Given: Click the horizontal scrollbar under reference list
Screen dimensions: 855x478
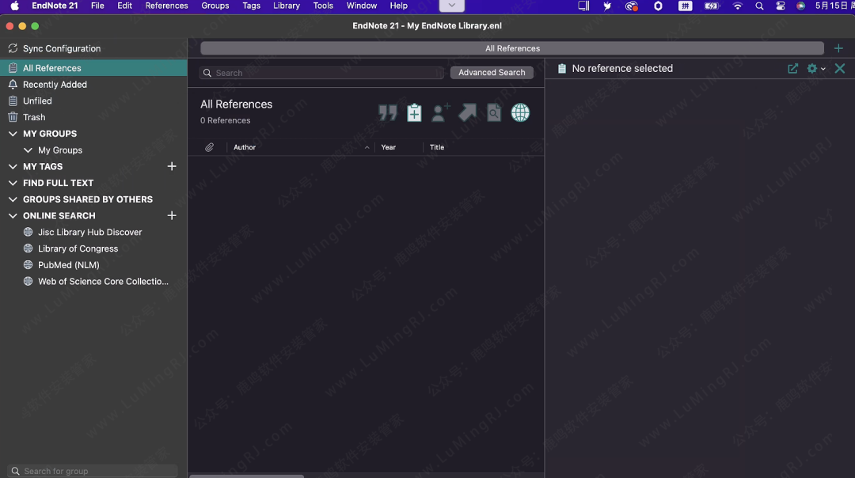Looking at the screenshot, I should (246, 476).
